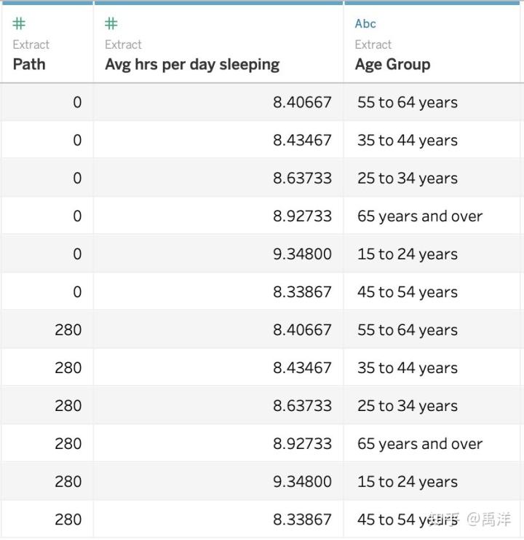
Task: Click the number type icon above Avg hrs
Action: (111, 24)
